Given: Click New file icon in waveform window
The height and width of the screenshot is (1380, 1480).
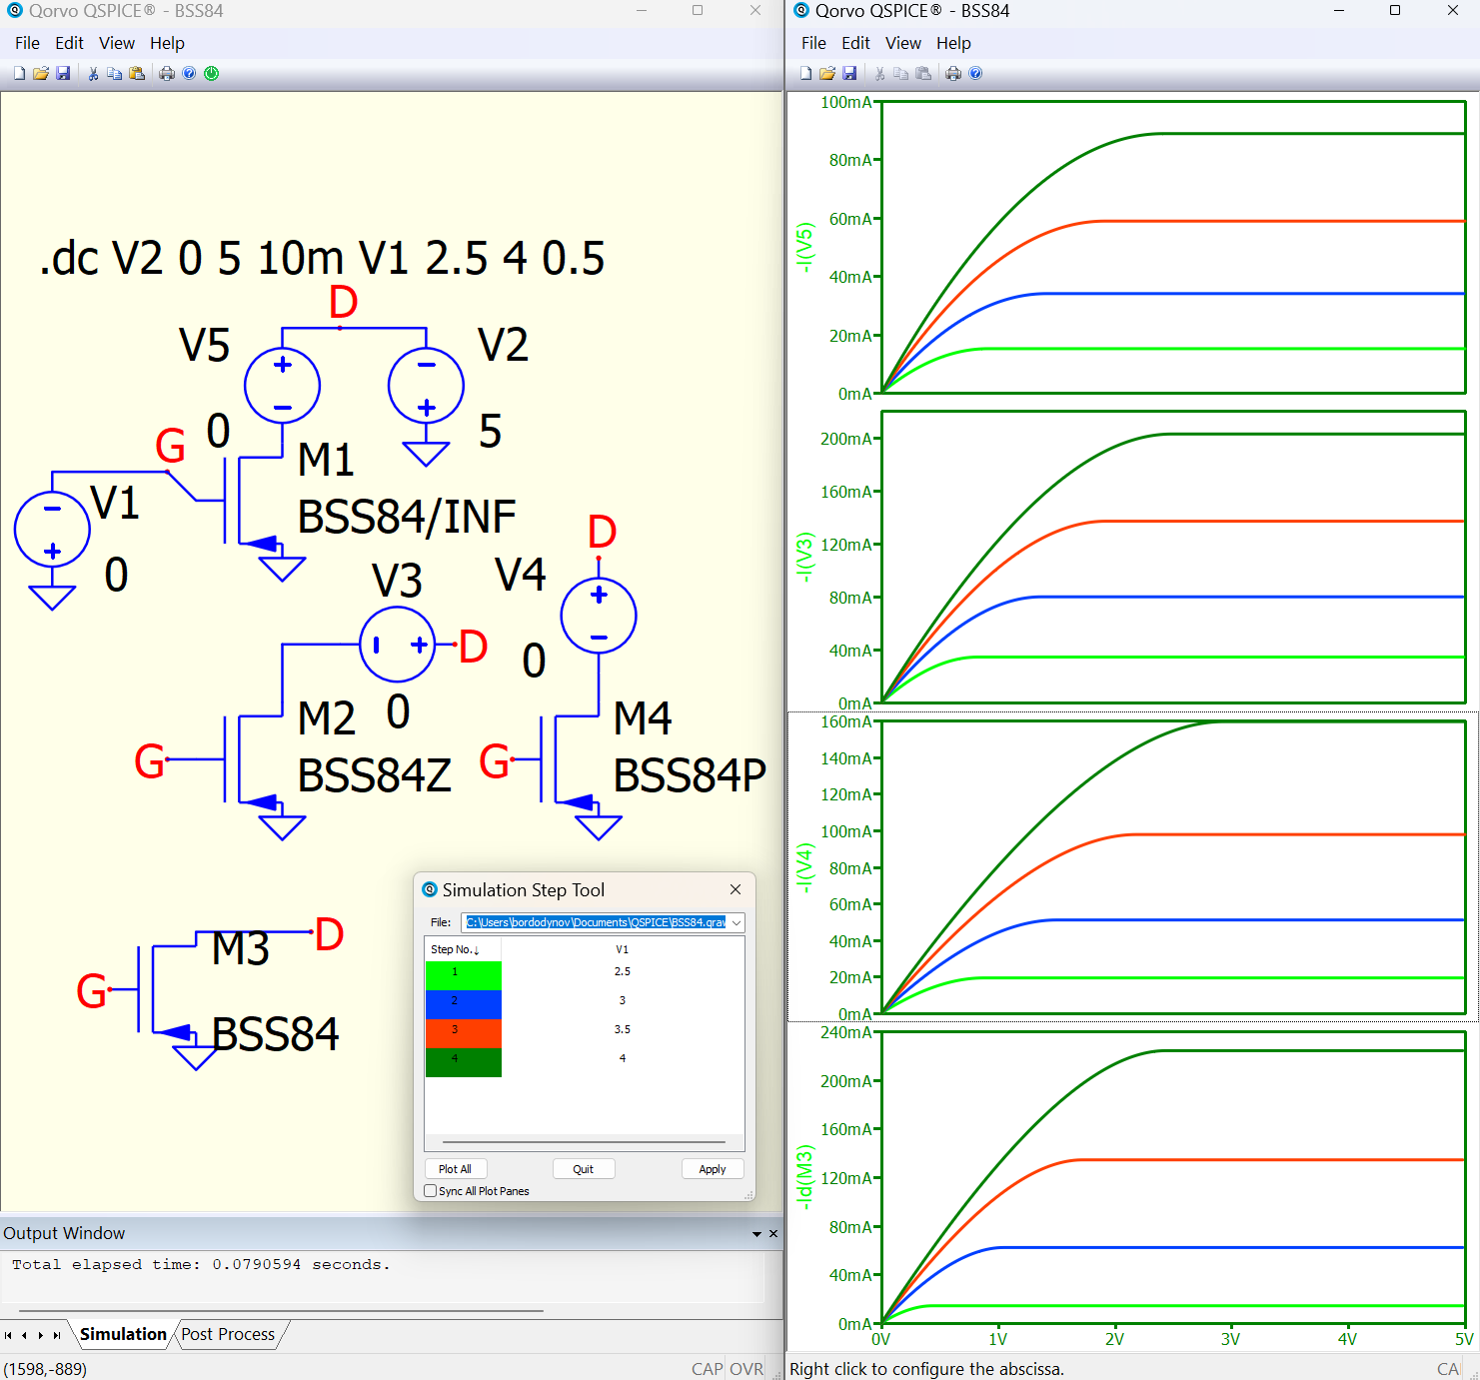Looking at the screenshot, I should pos(805,73).
